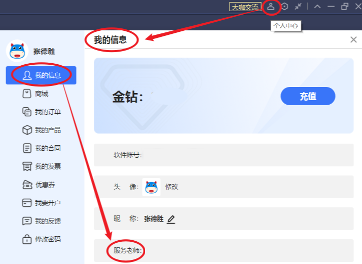Click the shopping bag icon beside 商城

[27, 94]
